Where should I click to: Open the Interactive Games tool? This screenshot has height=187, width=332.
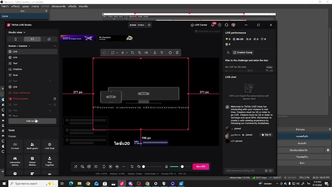(15, 161)
